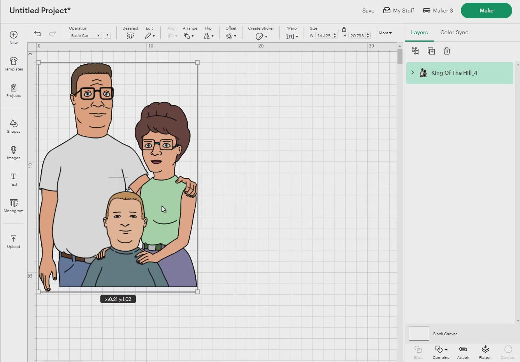This screenshot has height=362, width=520.
Task: Open the Warp dropdown
Action: 292,36
